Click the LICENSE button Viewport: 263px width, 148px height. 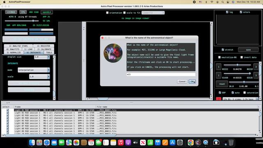tap(11, 12)
